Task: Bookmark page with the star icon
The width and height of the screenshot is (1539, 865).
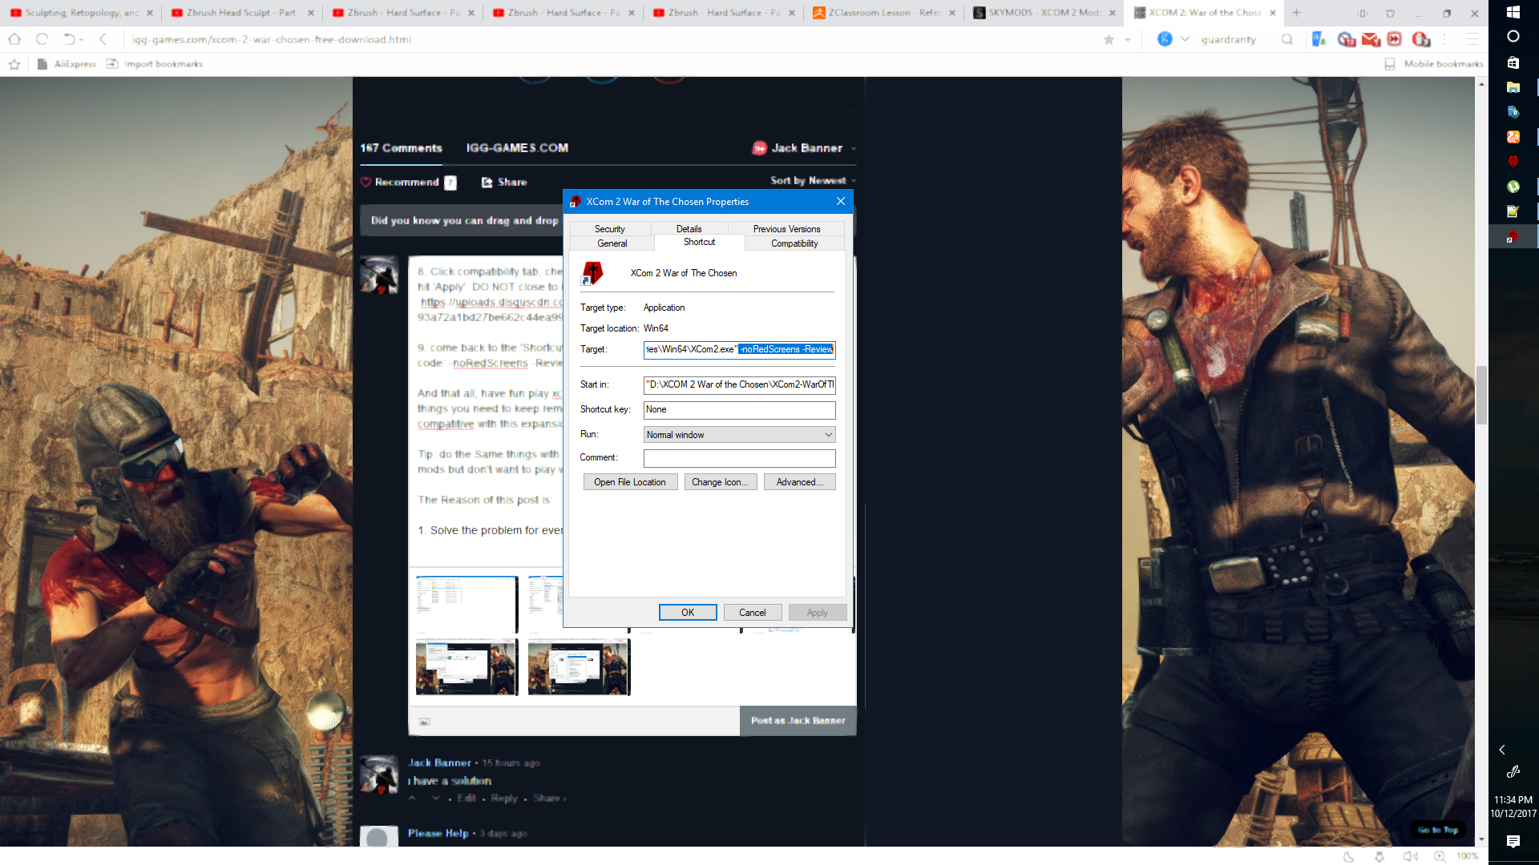Action: point(1109,39)
